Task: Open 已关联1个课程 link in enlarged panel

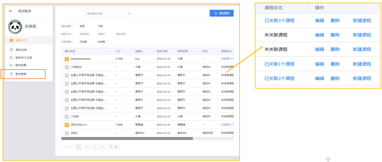Action: pos(280,64)
